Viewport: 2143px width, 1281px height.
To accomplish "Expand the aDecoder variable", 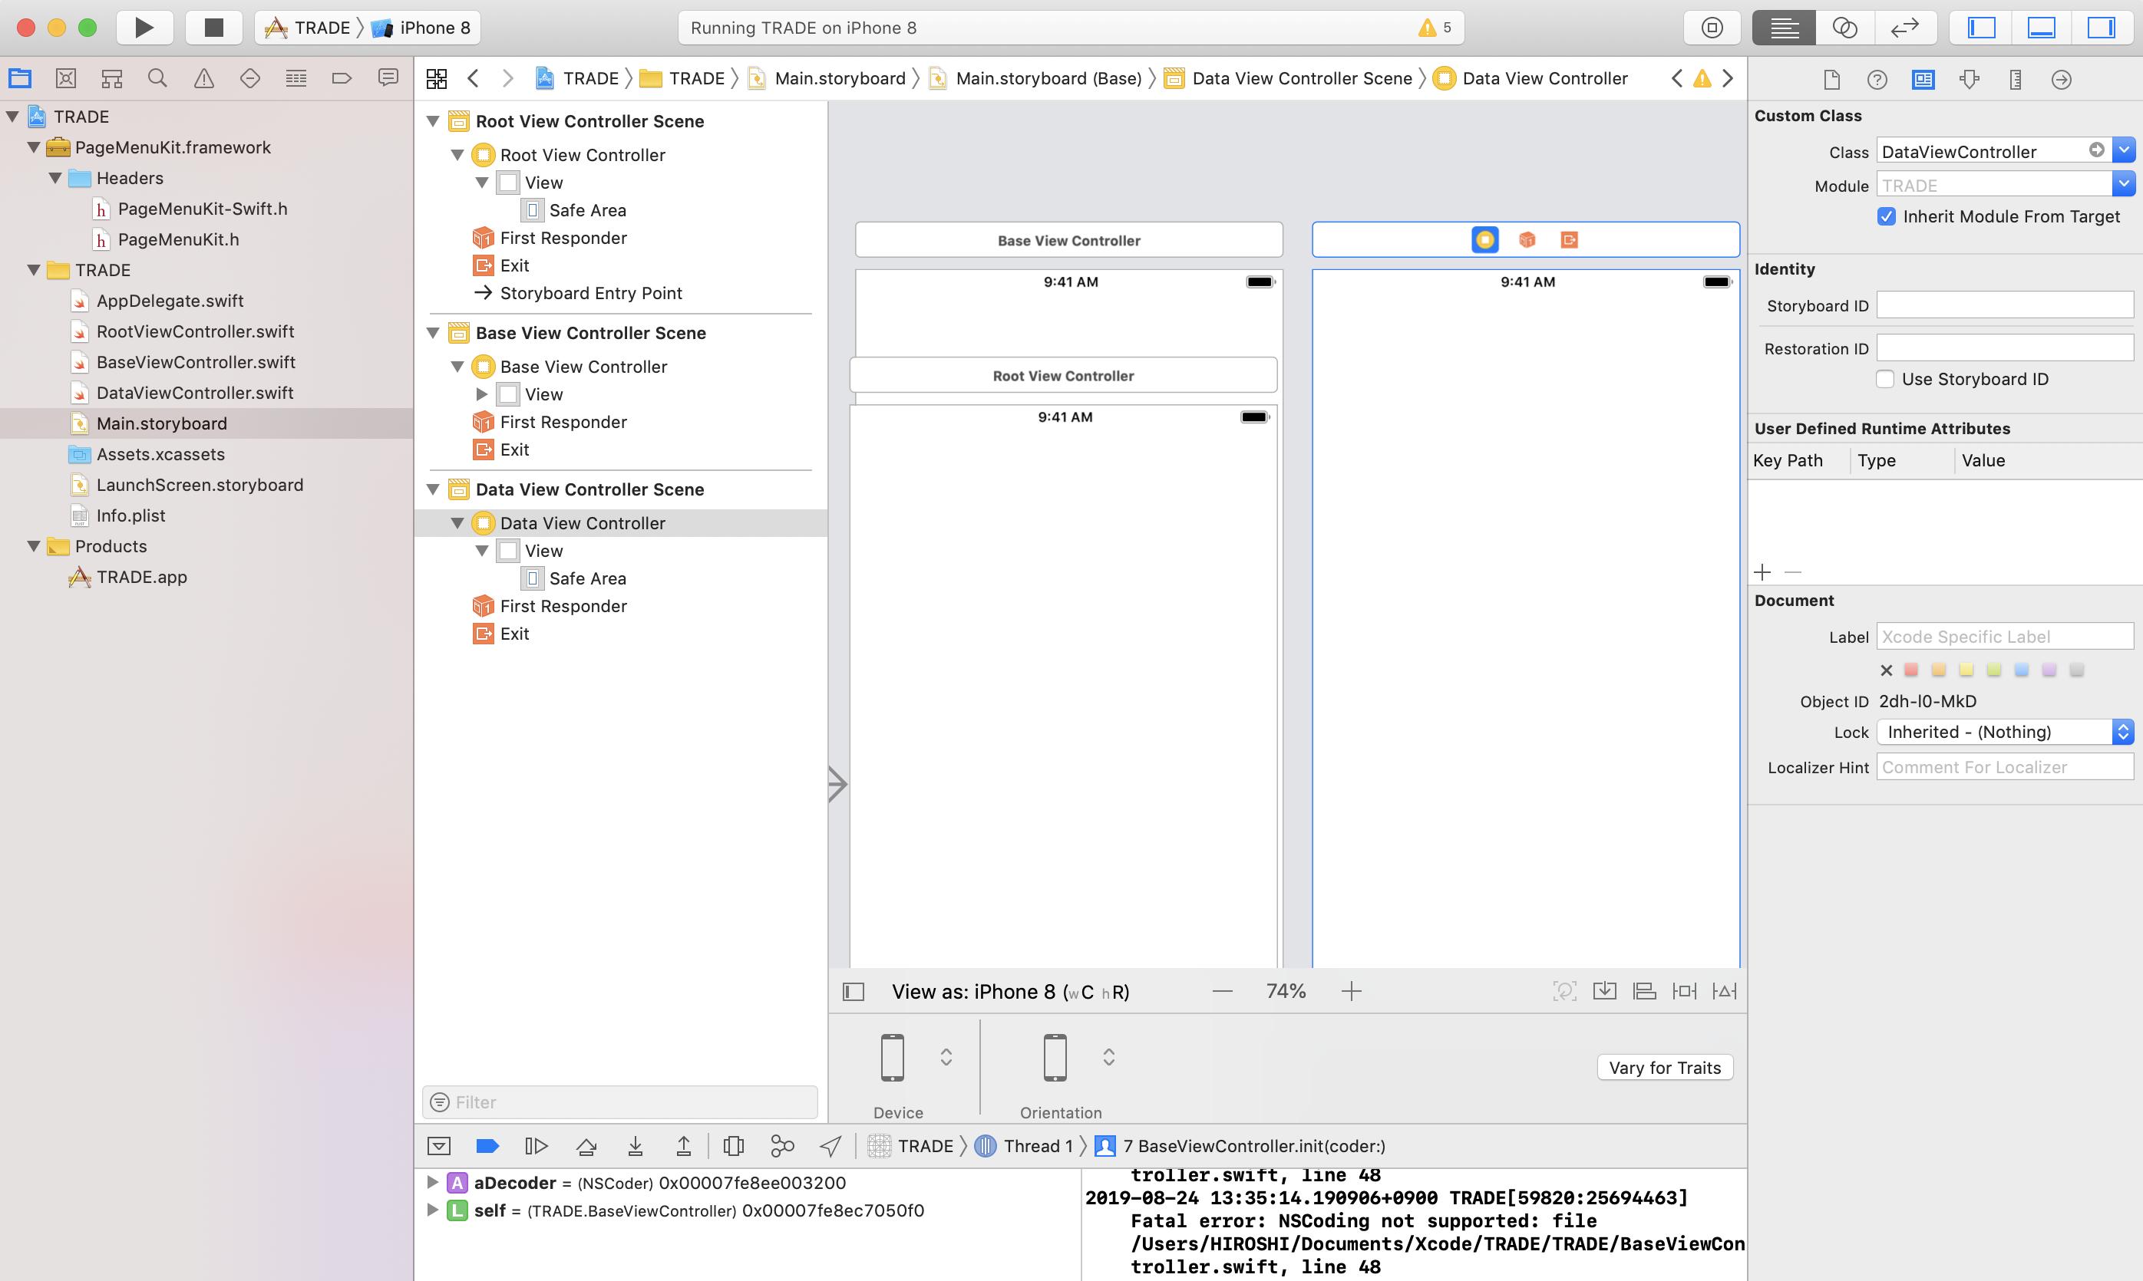I will pos(432,1183).
